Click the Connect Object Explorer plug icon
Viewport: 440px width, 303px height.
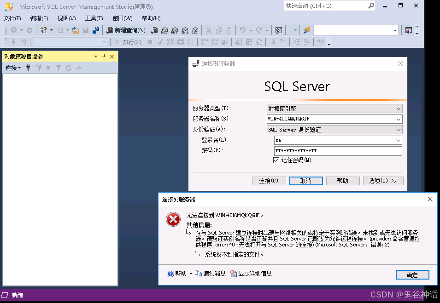point(28,68)
